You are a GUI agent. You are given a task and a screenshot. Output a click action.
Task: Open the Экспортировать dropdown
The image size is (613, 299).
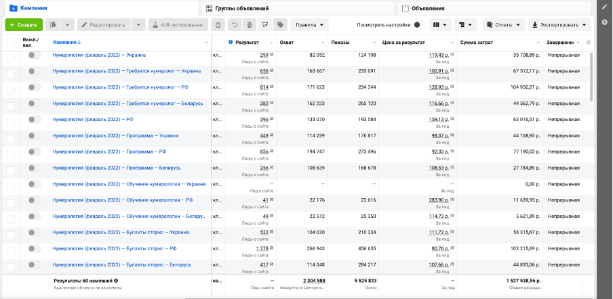click(559, 25)
